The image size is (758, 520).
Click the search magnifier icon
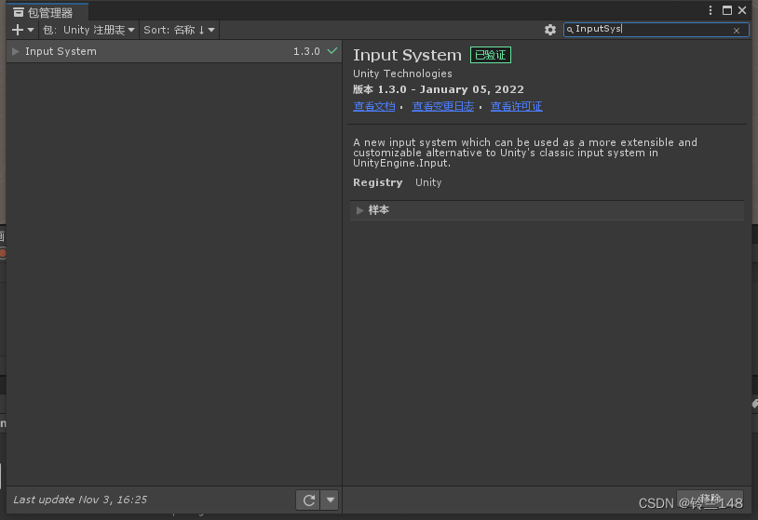point(570,30)
